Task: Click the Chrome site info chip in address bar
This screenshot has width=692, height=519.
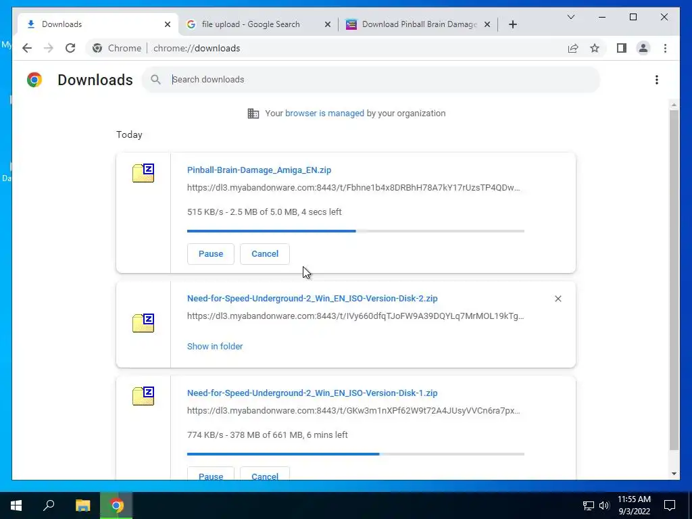Action: [x=117, y=48]
